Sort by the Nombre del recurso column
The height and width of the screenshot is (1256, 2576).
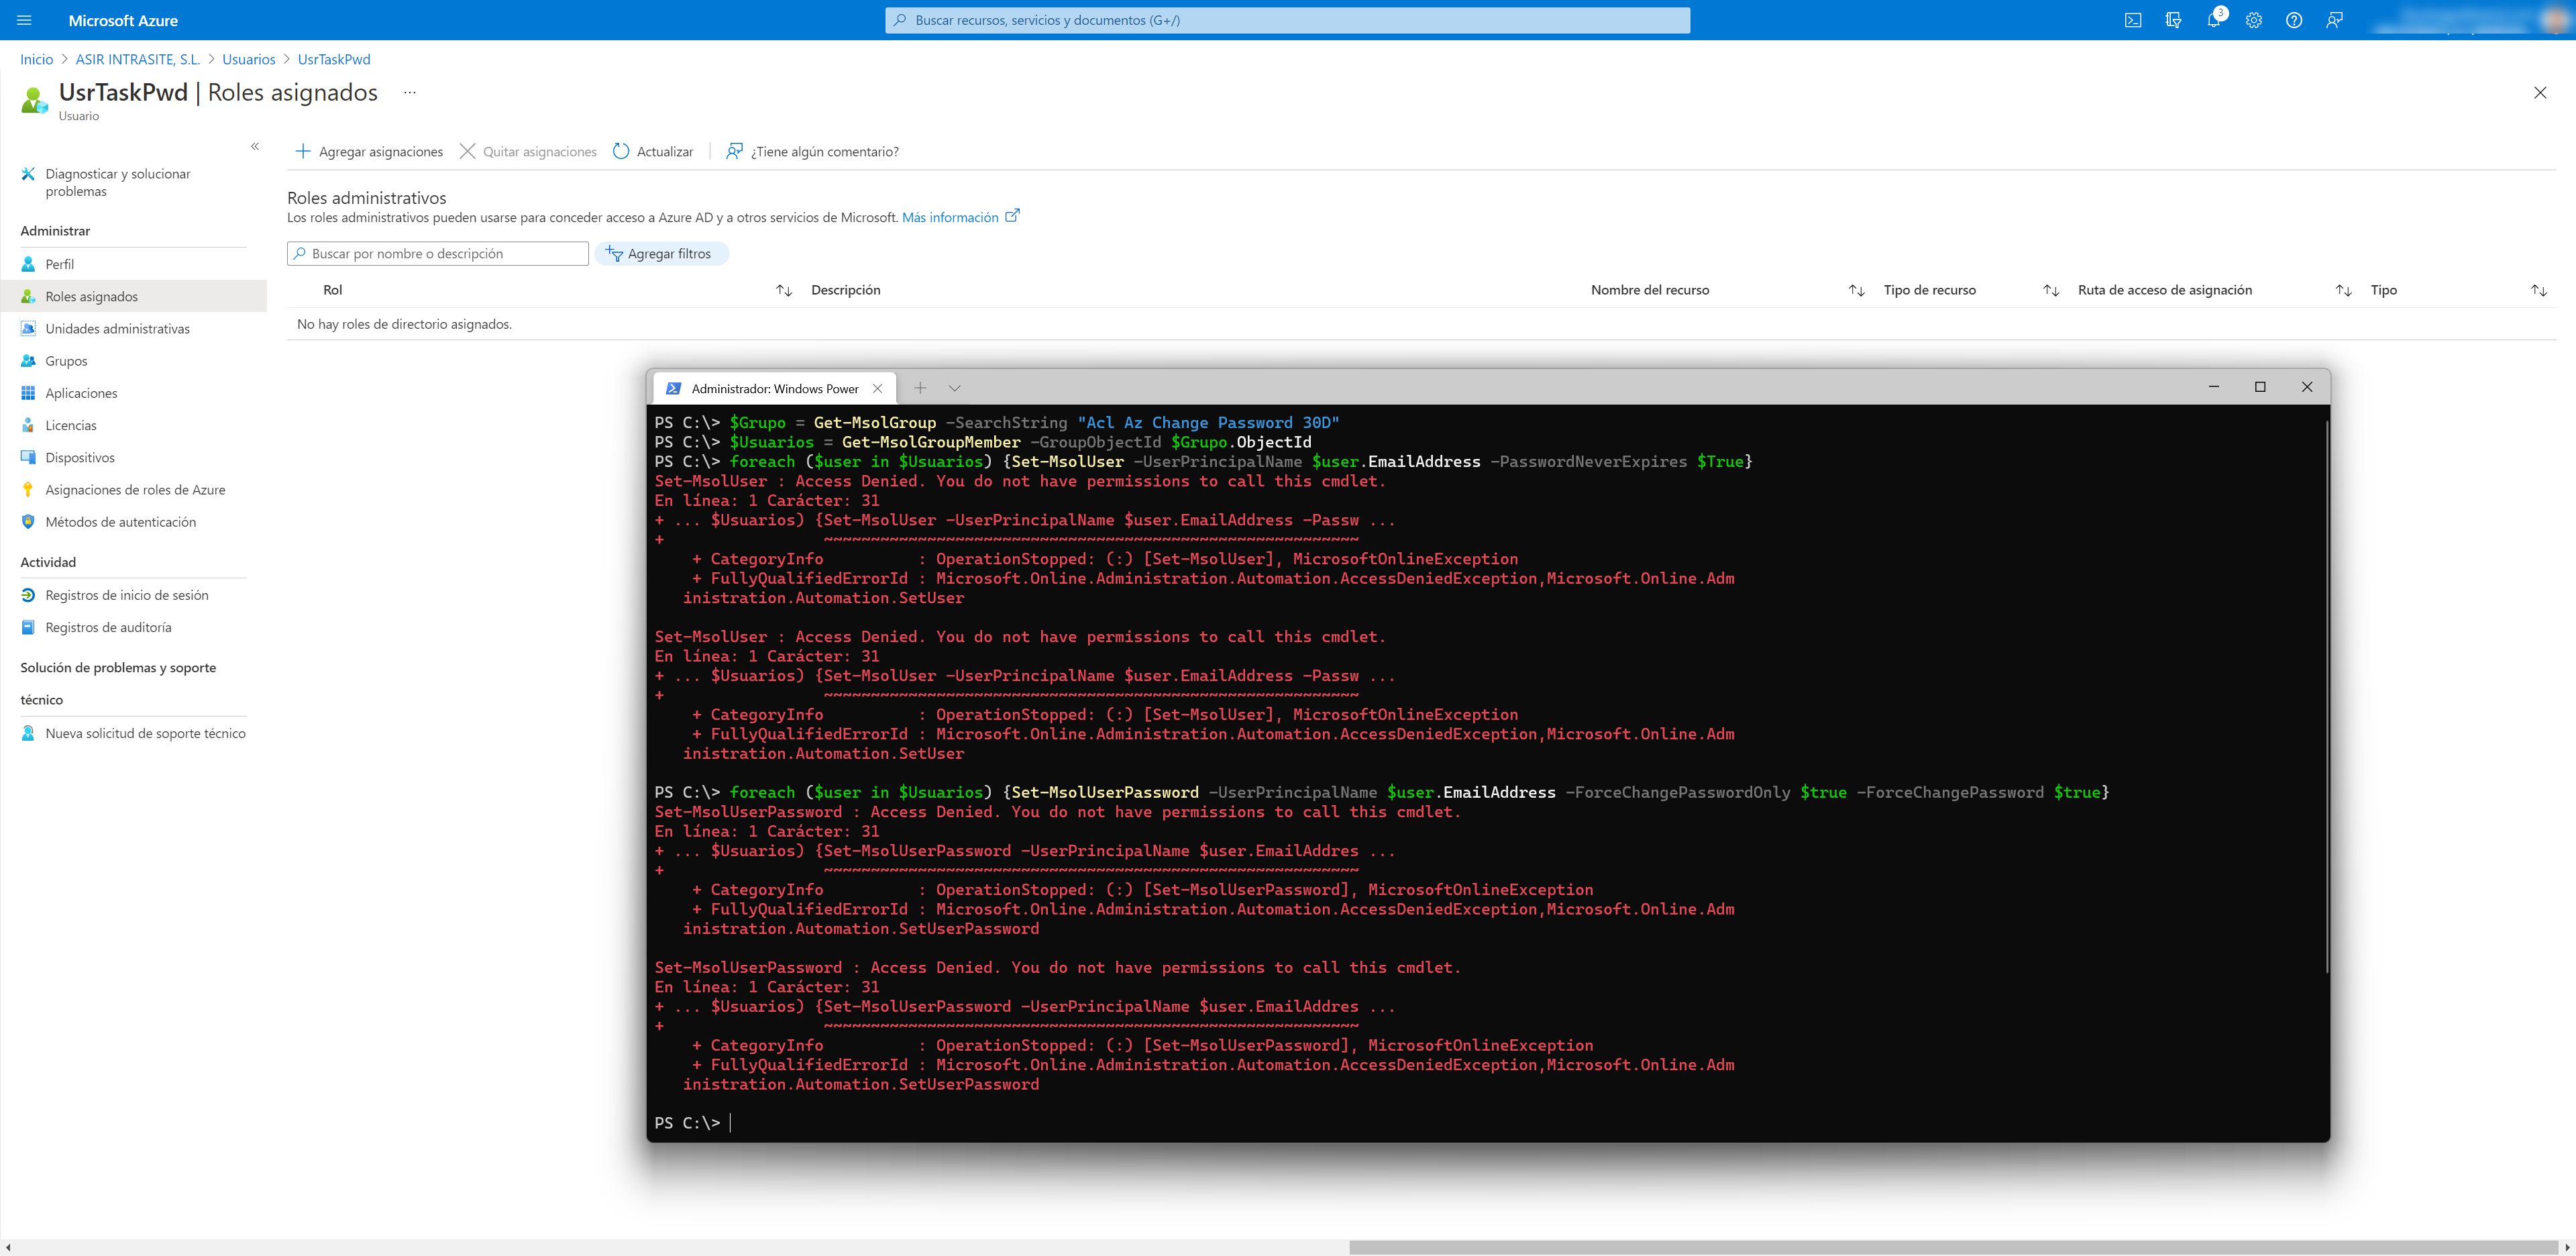tap(1856, 290)
